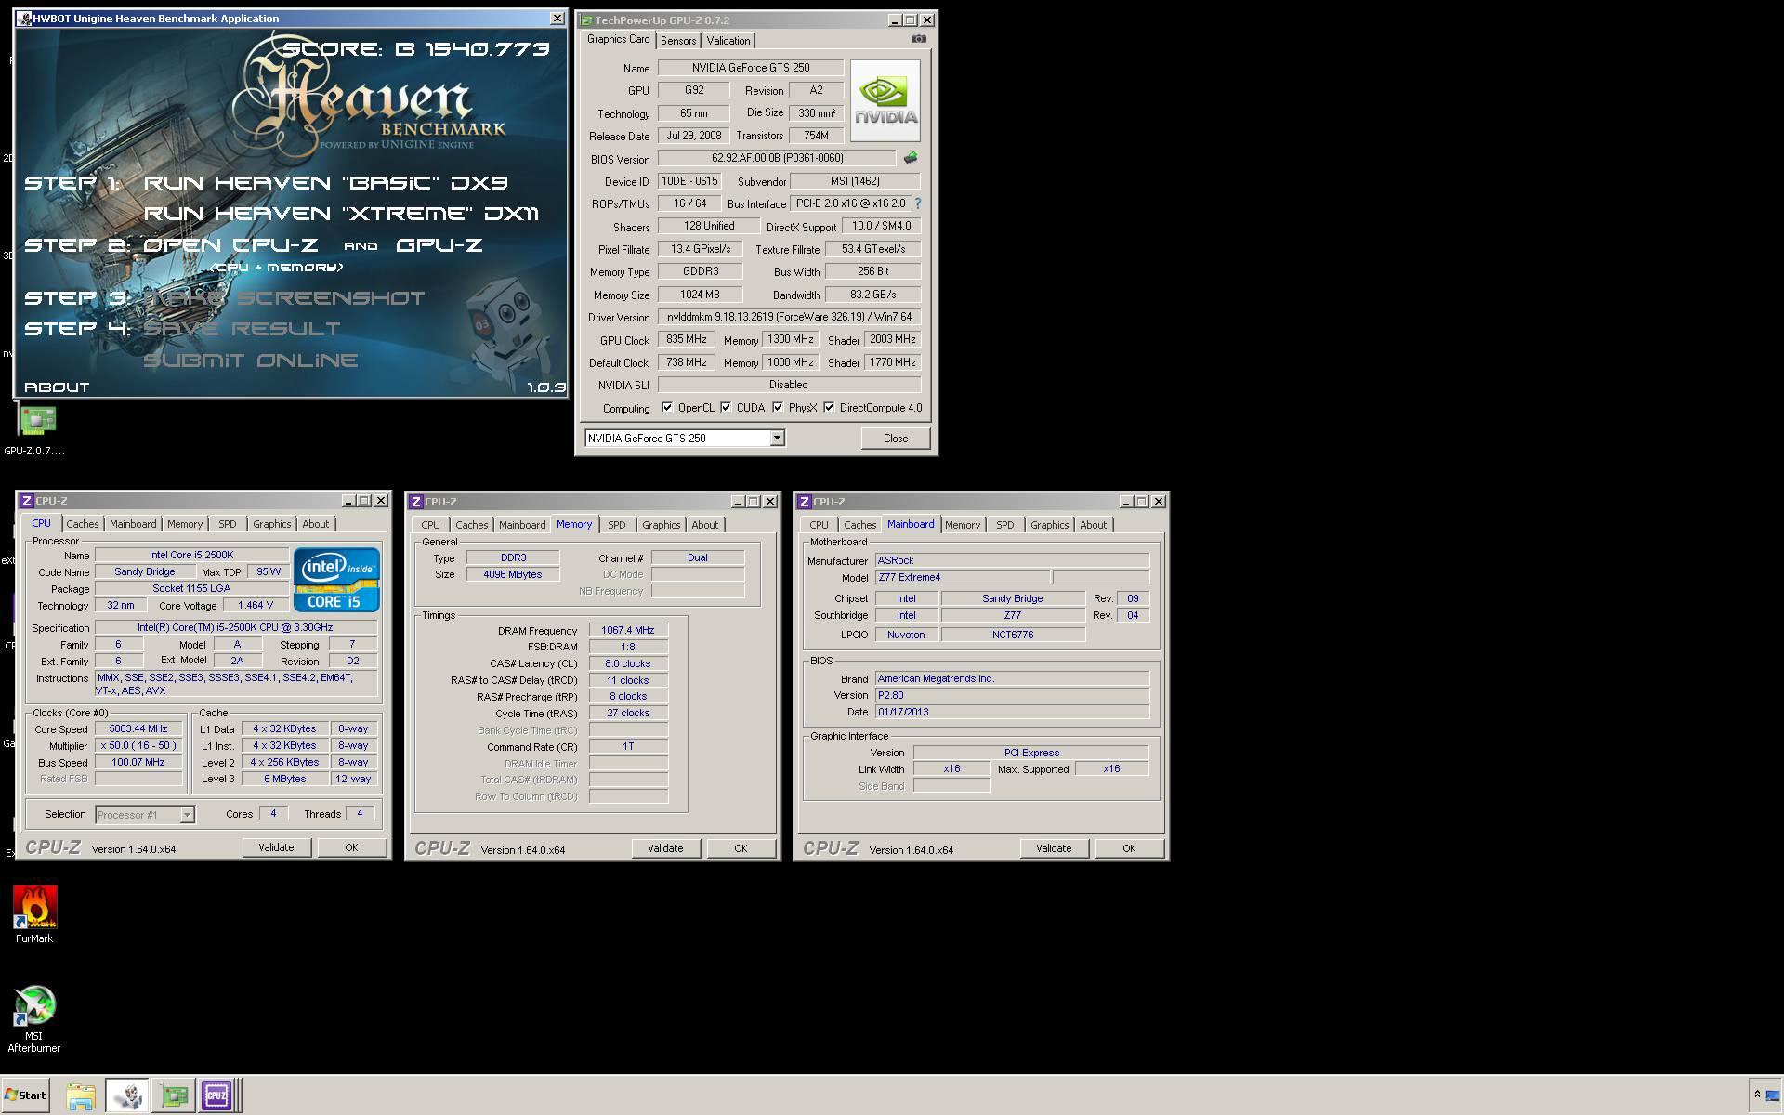
Task: Toggle the OpenCL checkbox
Action: [666, 407]
